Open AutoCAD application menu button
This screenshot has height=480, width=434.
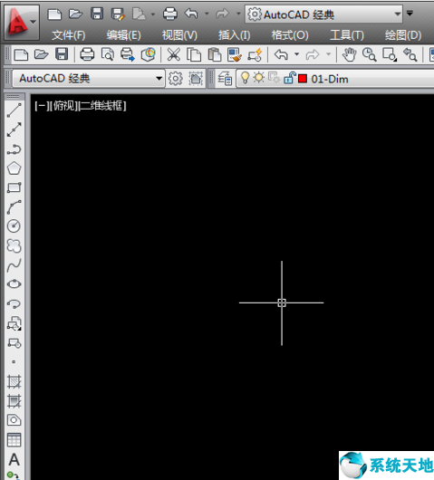pyautogui.click(x=22, y=22)
